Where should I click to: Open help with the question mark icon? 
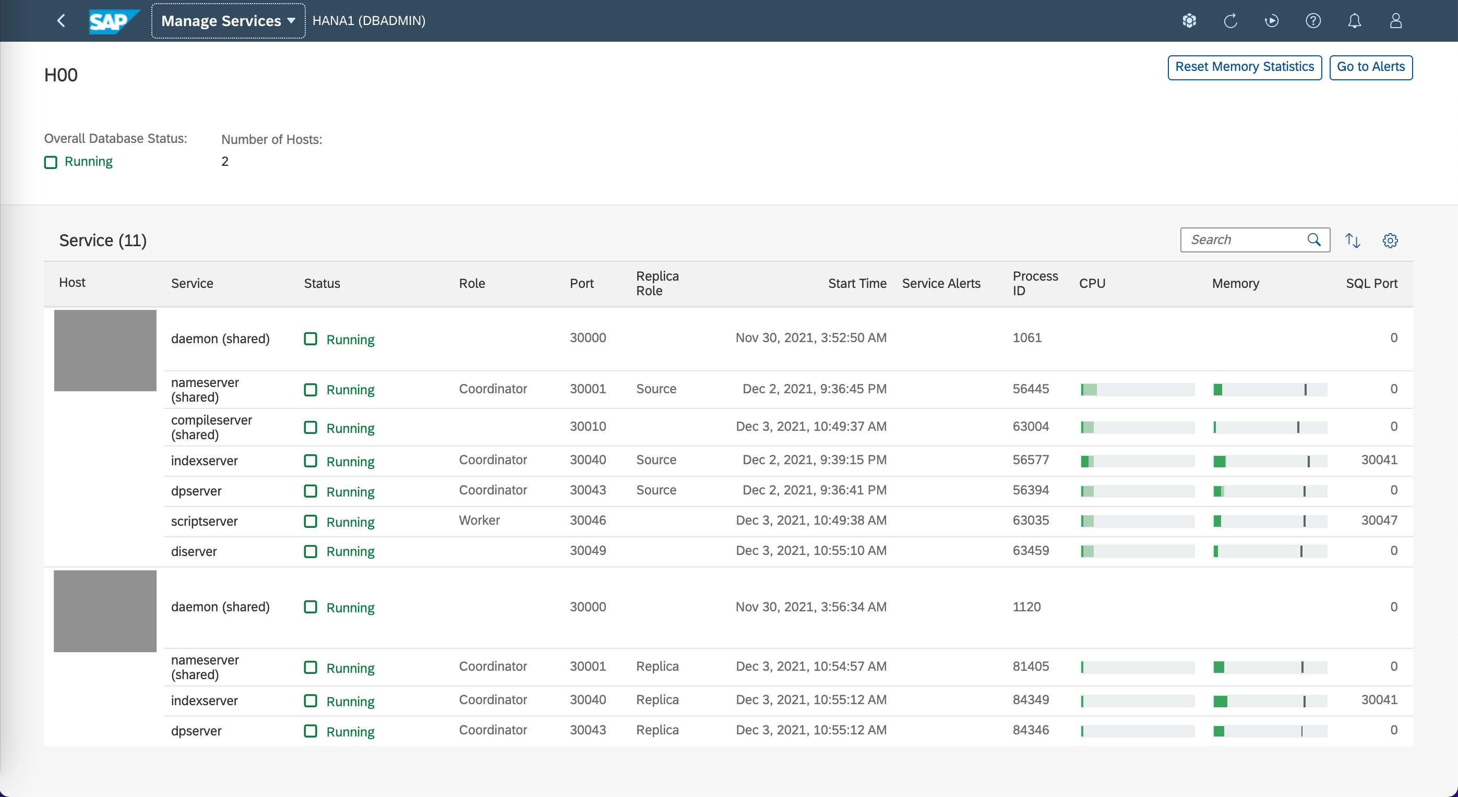pyautogui.click(x=1313, y=21)
